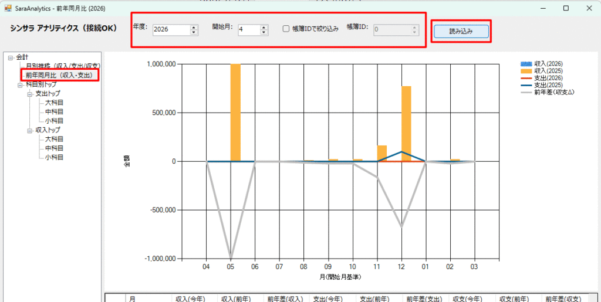The height and width of the screenshot is (302, 601).
Task: Decrease the 年度 value with down arrow
Action: click(x=194, y=32)
